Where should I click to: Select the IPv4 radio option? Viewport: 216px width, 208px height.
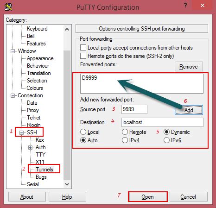click(125, 140)
